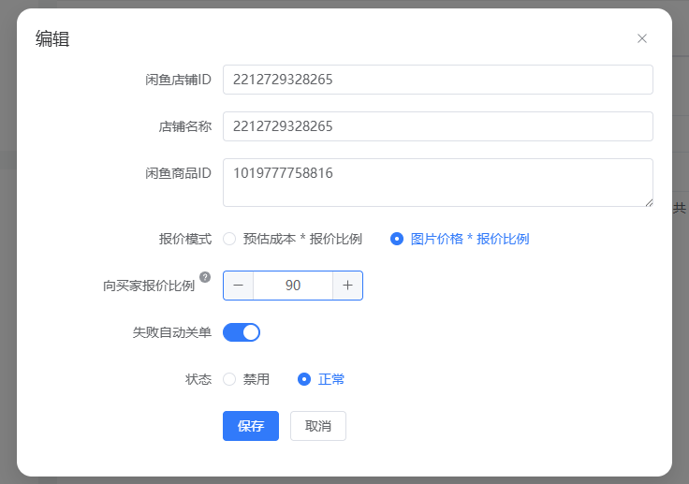Select 图片价格 * 报价比例 quote mode
Screen dimensions: 689x484
click(x=397, y=239)
